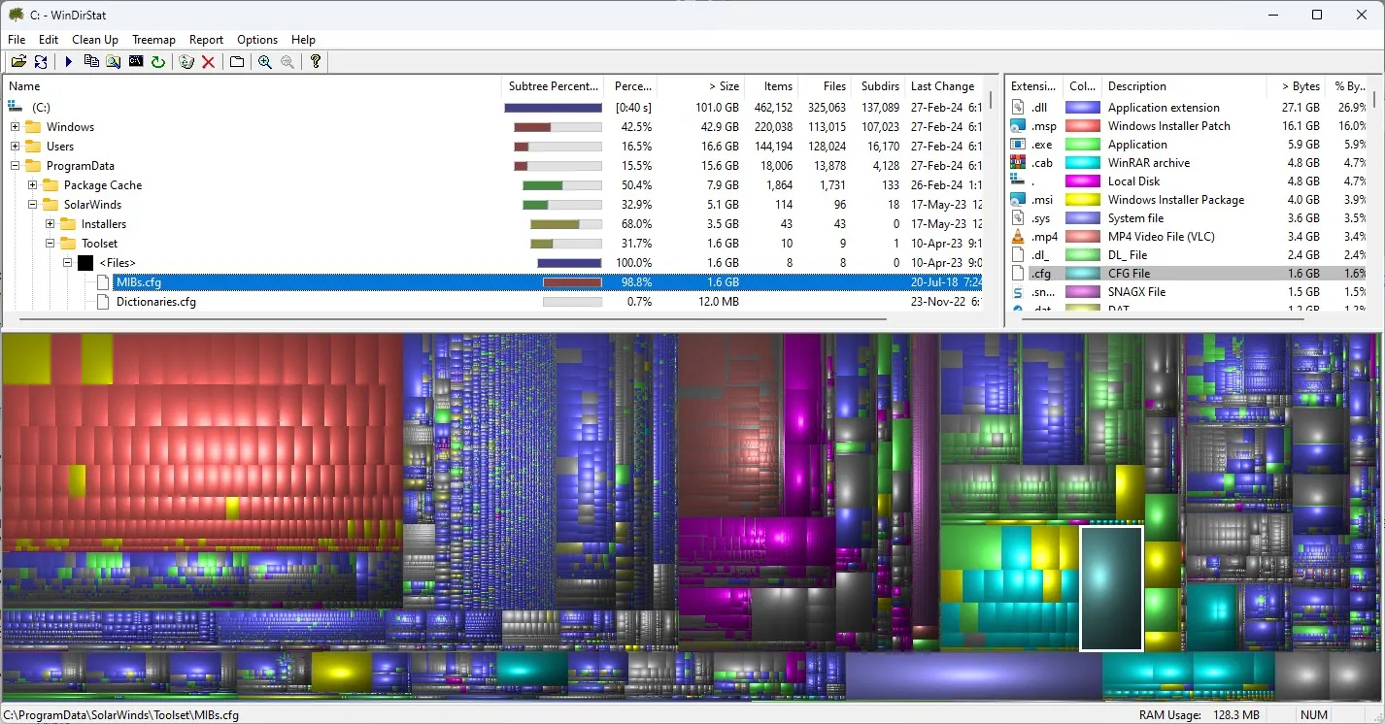
Task: Collapse the ProgramData folder node
Action: coord(16,166)
